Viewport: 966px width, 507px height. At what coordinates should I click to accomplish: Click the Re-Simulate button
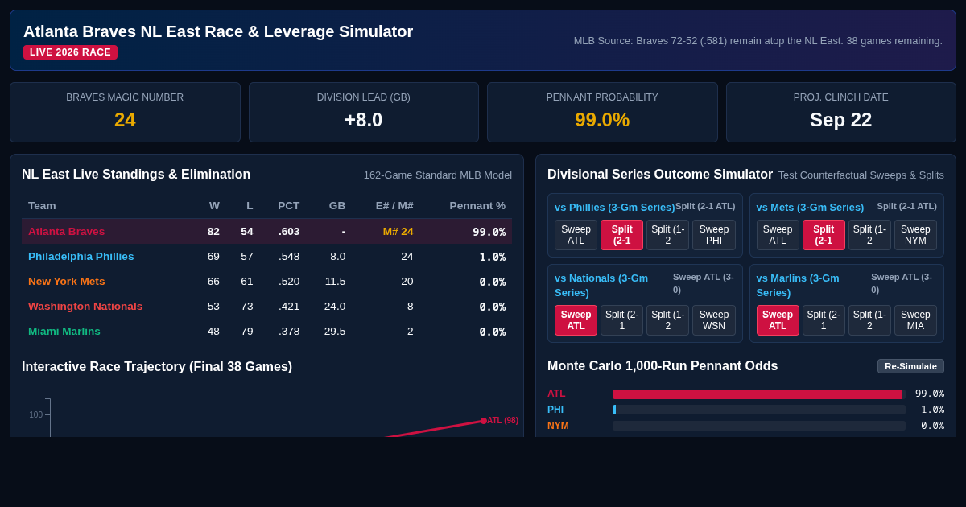point(910,366)
